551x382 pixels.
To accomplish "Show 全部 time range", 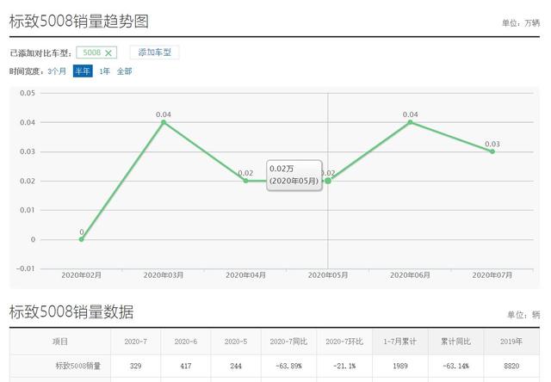I will click(x=124, y=71).
